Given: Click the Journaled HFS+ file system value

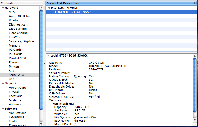Looking at the screenshot, I should (85, 117).
